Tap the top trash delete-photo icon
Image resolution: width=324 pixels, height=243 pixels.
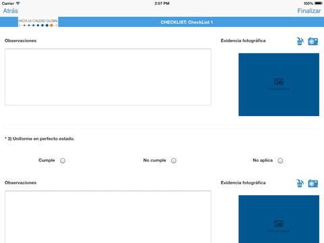[300, 41]
